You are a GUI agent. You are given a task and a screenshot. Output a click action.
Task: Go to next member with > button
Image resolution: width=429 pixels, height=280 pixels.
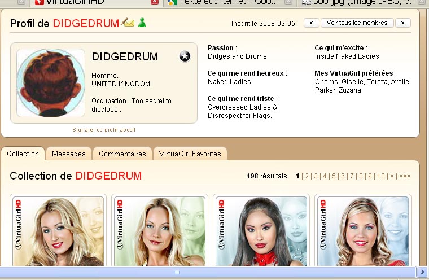coord(402,23)
